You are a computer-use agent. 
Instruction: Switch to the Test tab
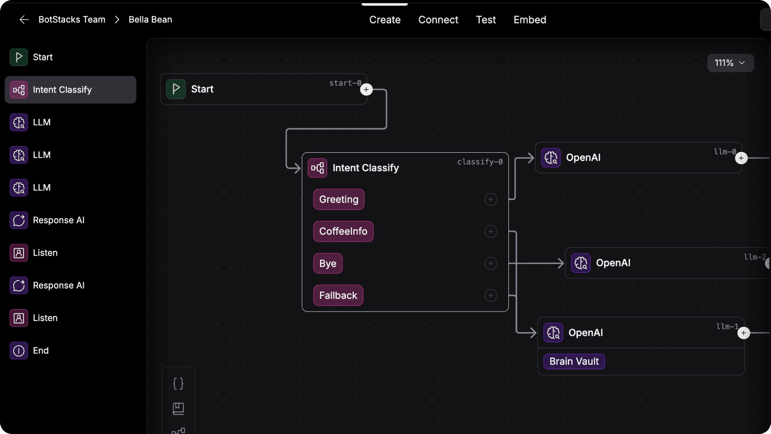pos(486,20)
